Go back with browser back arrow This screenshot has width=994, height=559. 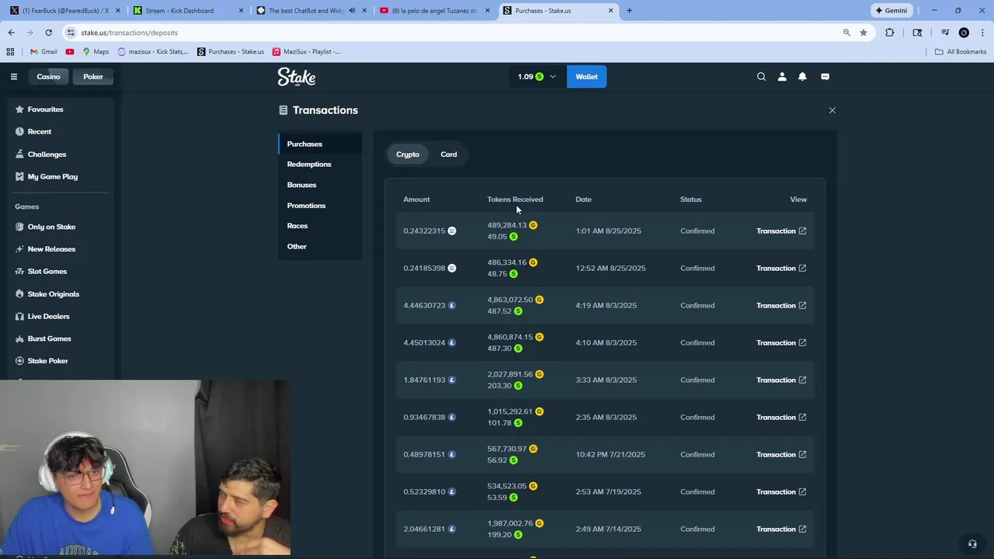coord(11,33)
